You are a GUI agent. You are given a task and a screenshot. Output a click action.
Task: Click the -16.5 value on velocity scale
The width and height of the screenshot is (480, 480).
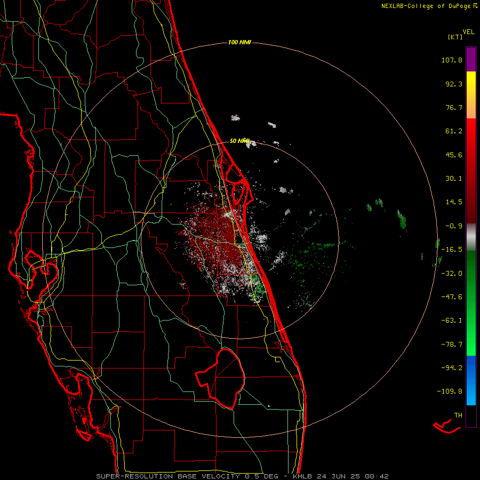[452, 250]
